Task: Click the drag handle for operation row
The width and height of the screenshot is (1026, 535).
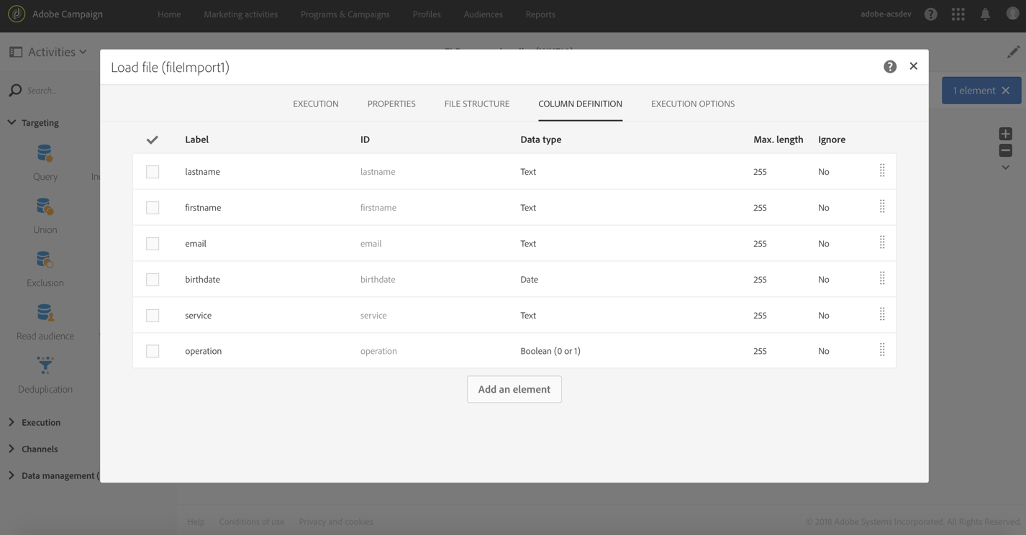Action: (882, 351)
